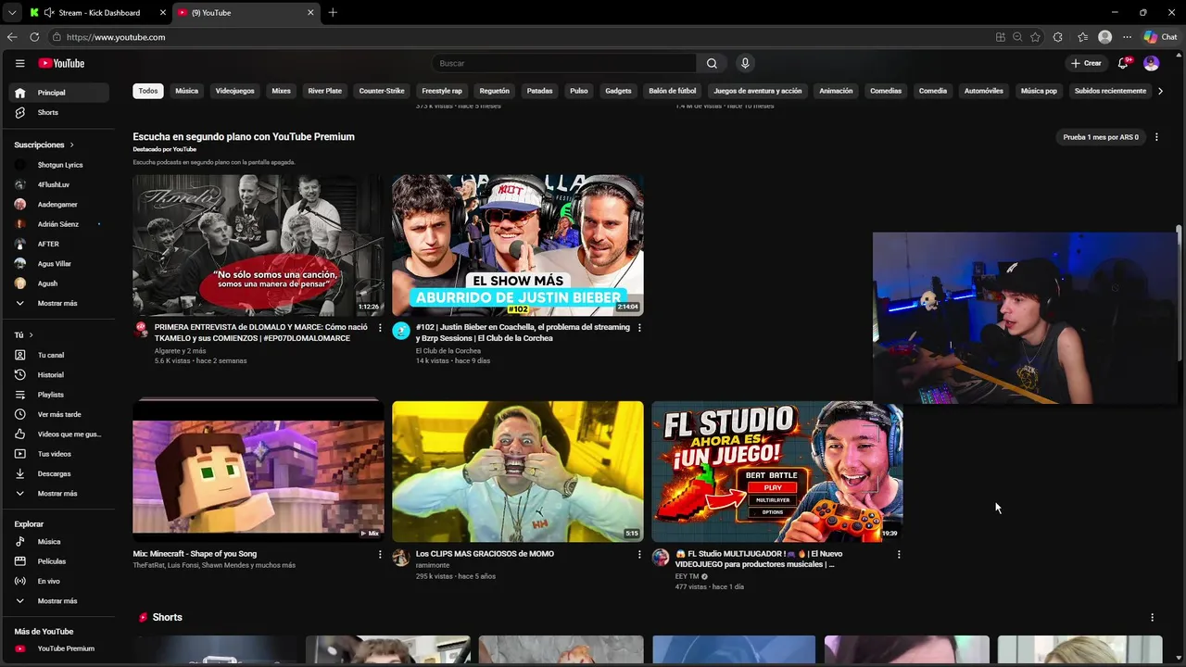
Task: Click the YouTube logo
Action: pyautogui.click(x=61, y=63)
